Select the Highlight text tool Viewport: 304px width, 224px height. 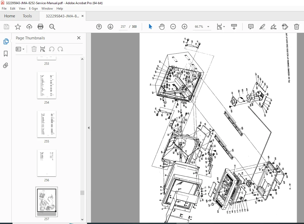(x=262, y=27)
